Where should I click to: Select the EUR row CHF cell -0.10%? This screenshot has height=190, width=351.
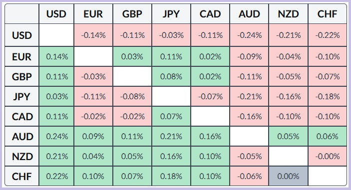(x=327, y=56)
